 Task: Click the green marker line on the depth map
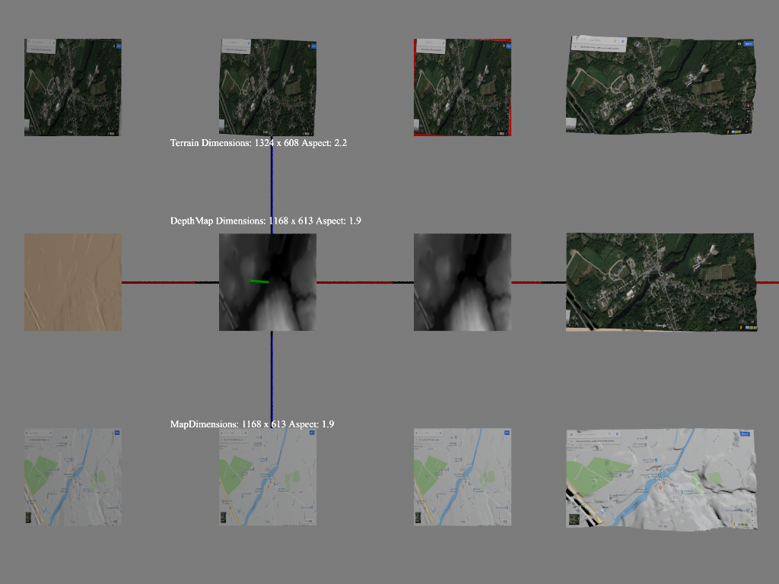(x=259, y=281)
